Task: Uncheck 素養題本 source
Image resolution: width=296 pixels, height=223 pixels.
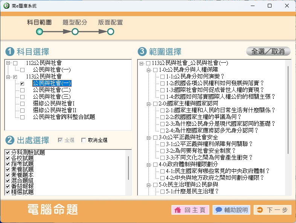Action: tap(8, 175)
